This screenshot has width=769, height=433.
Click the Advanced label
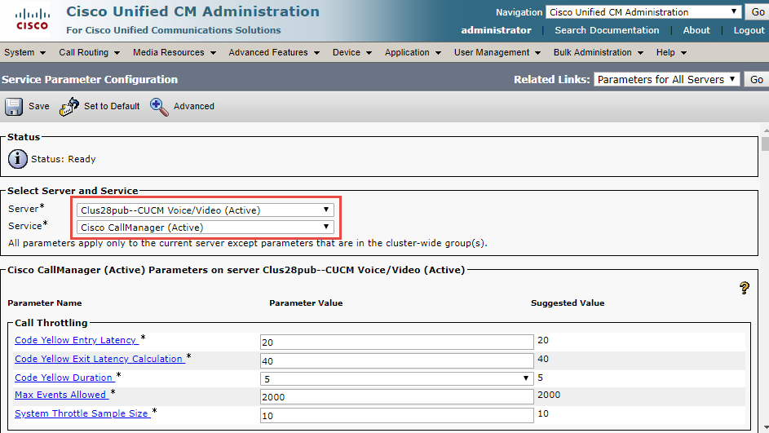pos(194,106)
